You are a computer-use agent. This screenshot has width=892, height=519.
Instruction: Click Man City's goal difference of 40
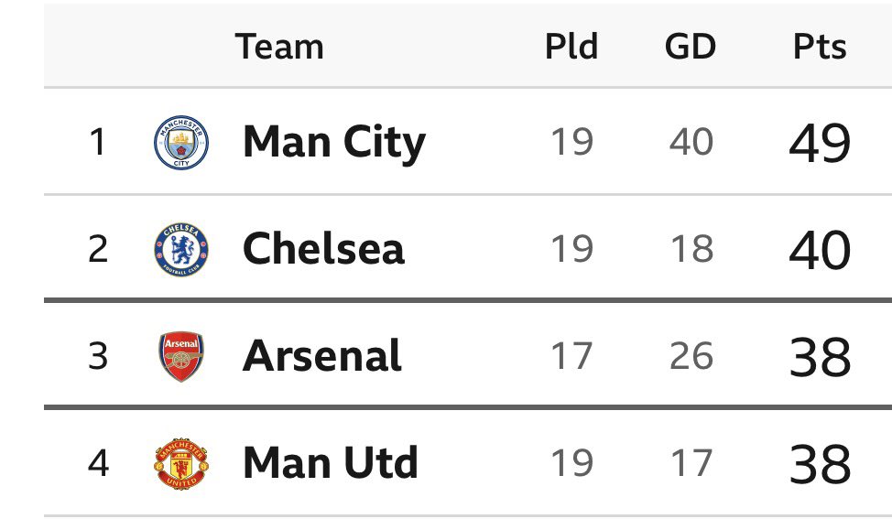(x=691, y=142)
